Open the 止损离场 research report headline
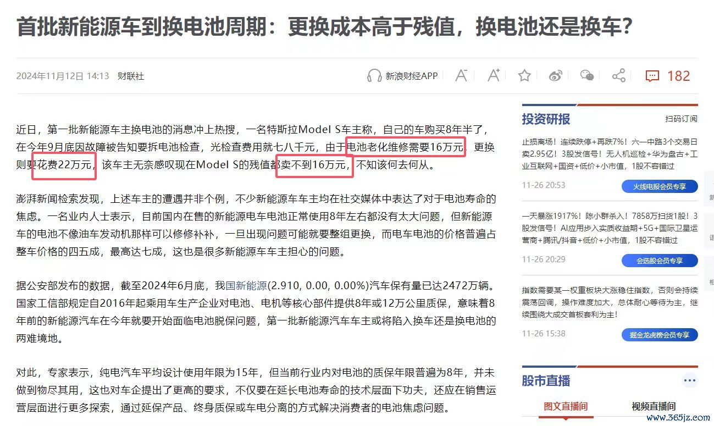714x426 pixels. 610,153
